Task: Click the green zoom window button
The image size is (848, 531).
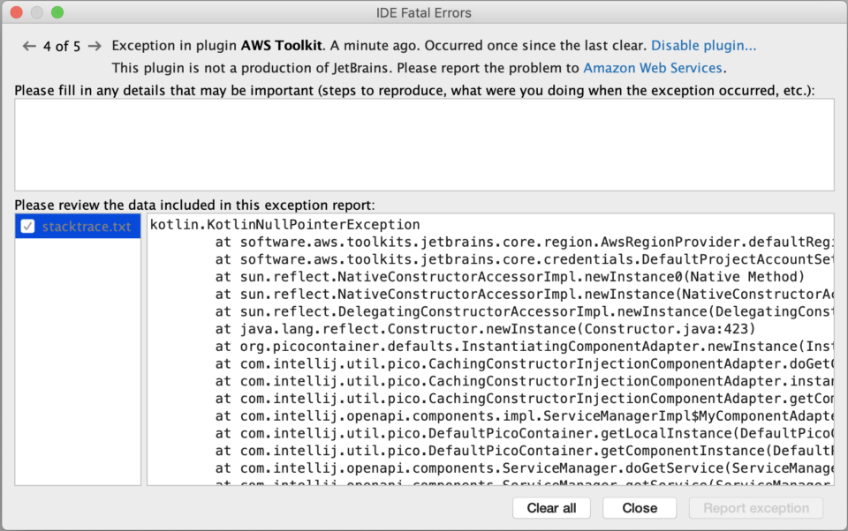Action: click(57, 12)
